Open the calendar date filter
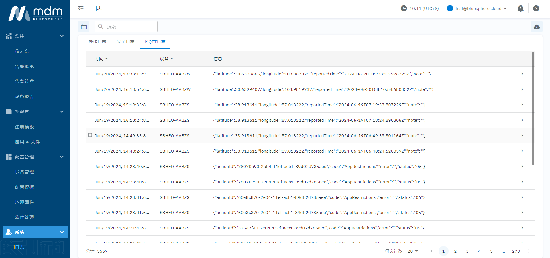Screen dimensions: 550x258 (84, 27)
